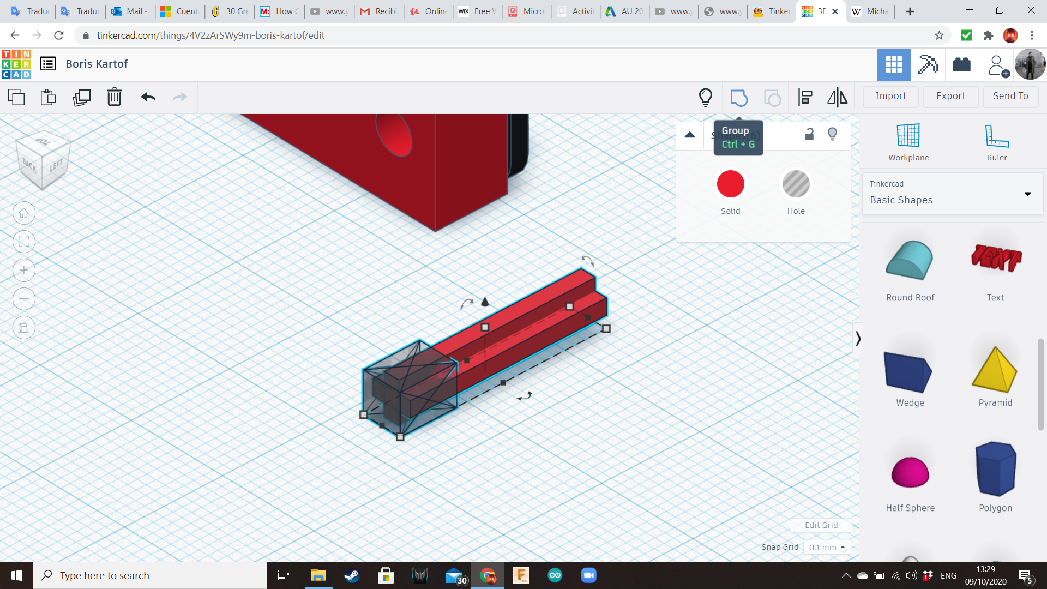1047x589 pixels.
Task: Click the Edit Grid button
Action: coord(821,525)
